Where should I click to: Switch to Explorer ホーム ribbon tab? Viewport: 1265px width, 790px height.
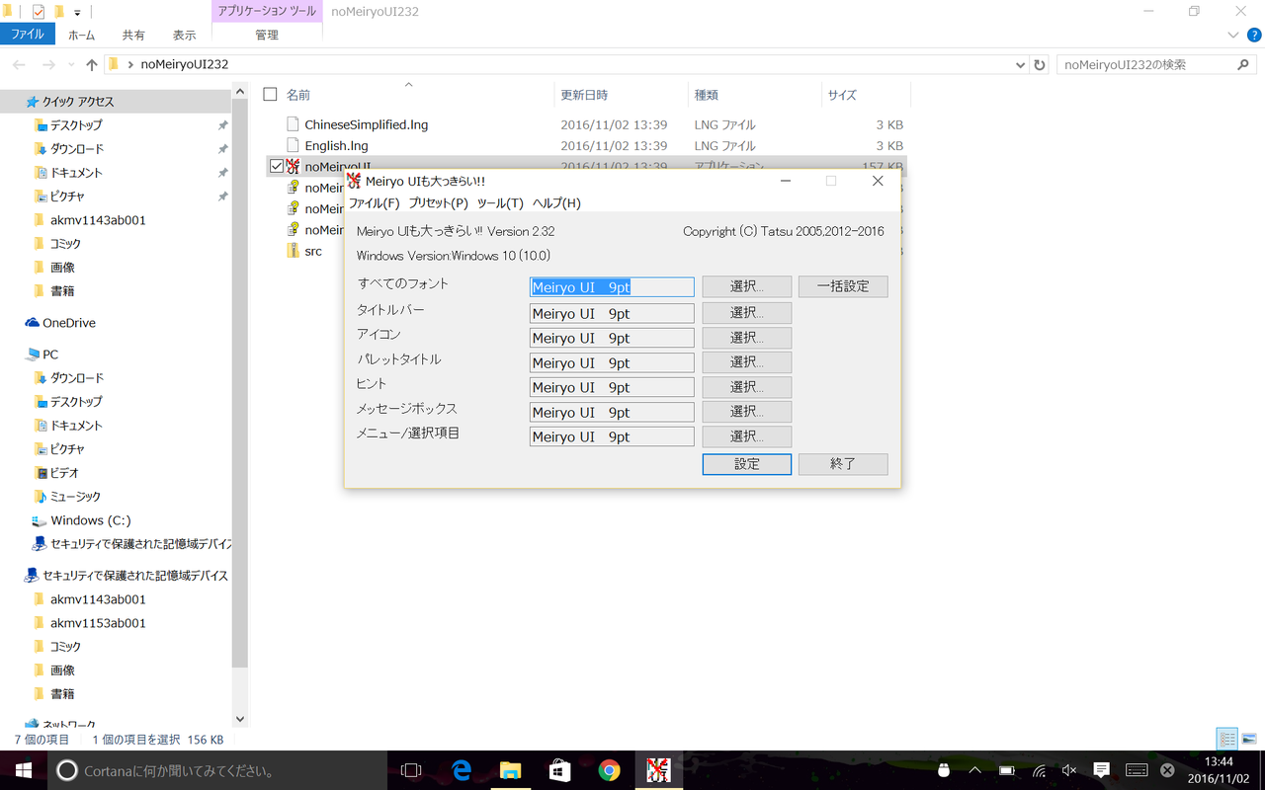pos(82,35)
